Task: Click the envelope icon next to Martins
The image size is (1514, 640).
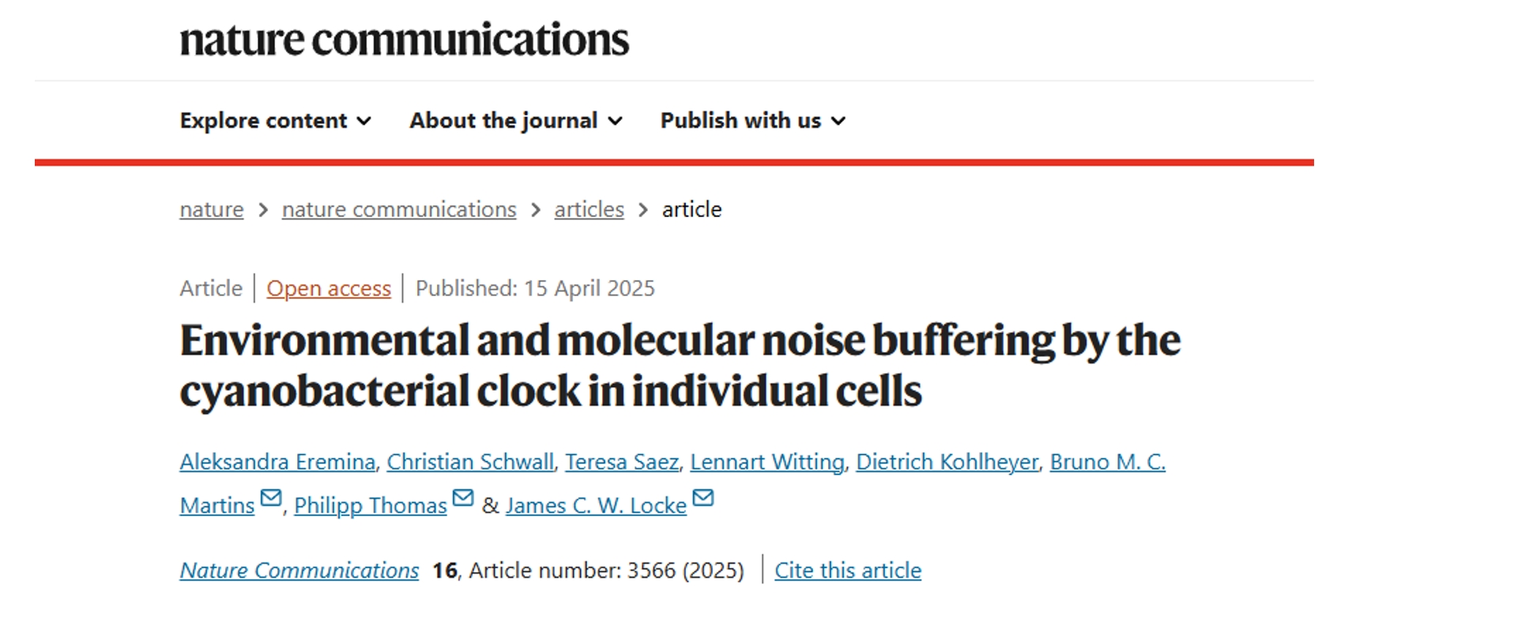Action: point(271,498)
